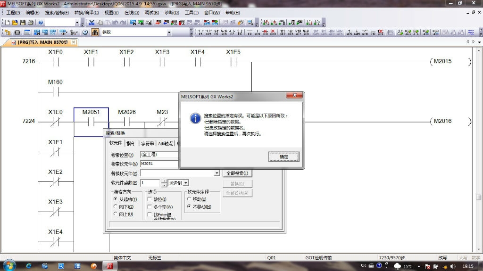Enable the 按Enter键 continuous search checkbox

pos(150,214)
